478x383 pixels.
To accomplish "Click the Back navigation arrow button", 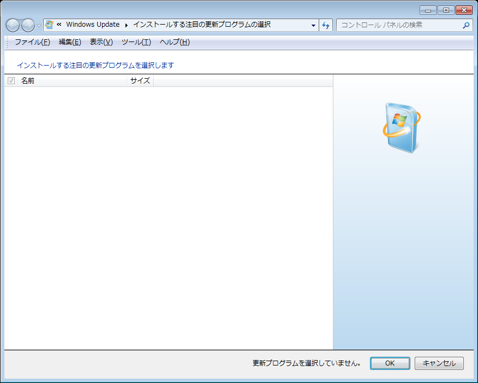I will (x=13, y=25).
